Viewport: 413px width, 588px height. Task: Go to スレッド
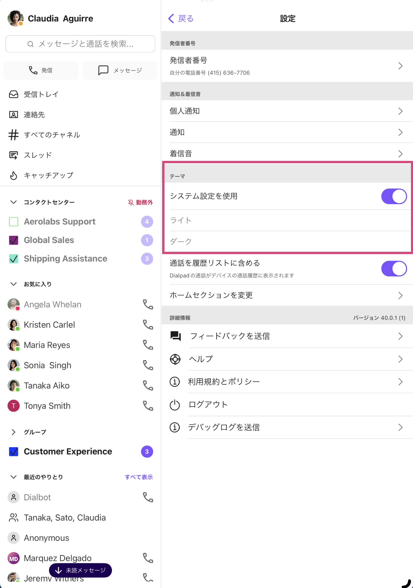pyautogui.click(x=38, y=155)
